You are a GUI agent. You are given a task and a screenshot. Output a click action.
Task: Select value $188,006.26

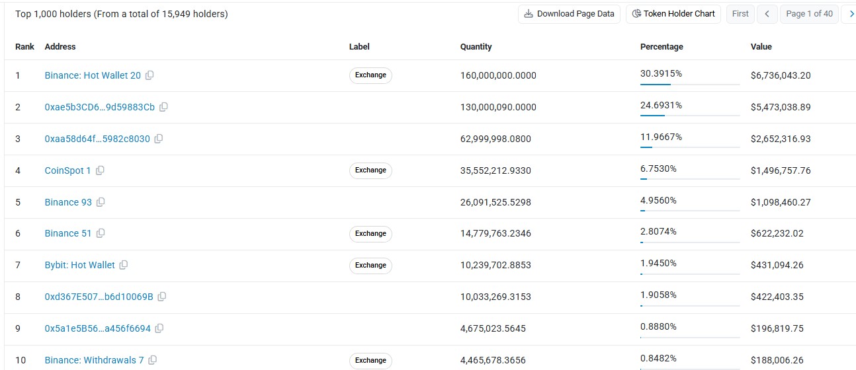click(777, 360)
